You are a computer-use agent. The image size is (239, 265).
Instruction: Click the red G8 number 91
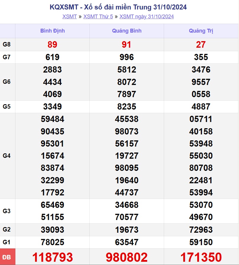tap(127, 45)
